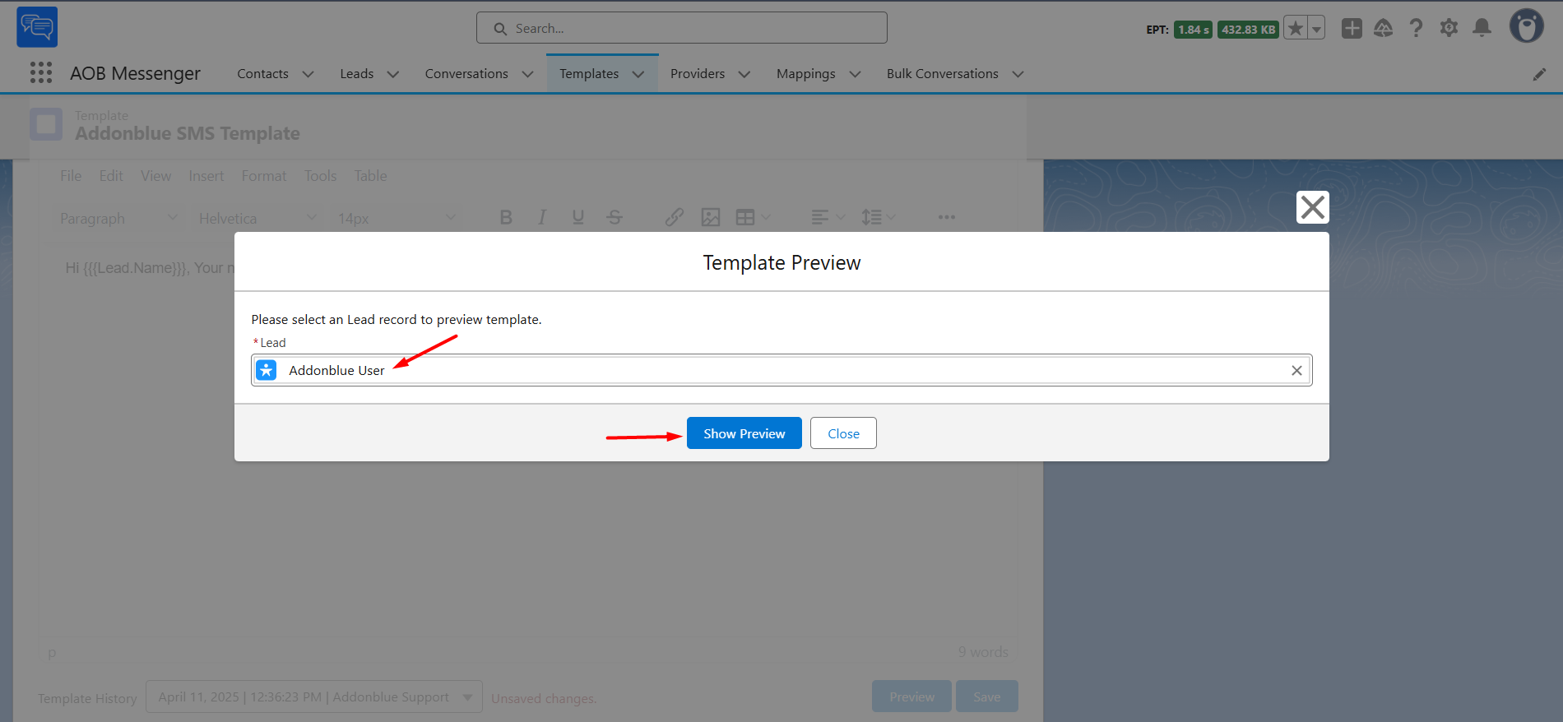Expand the Leads tab chevron

[393, 74]
